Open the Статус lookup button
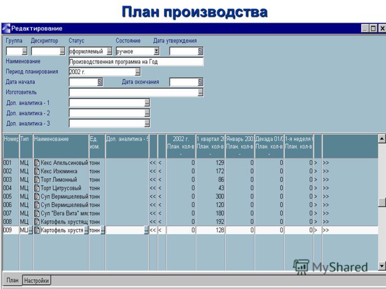The width and height of the screenshot is (386, 289). coord(110,52)
